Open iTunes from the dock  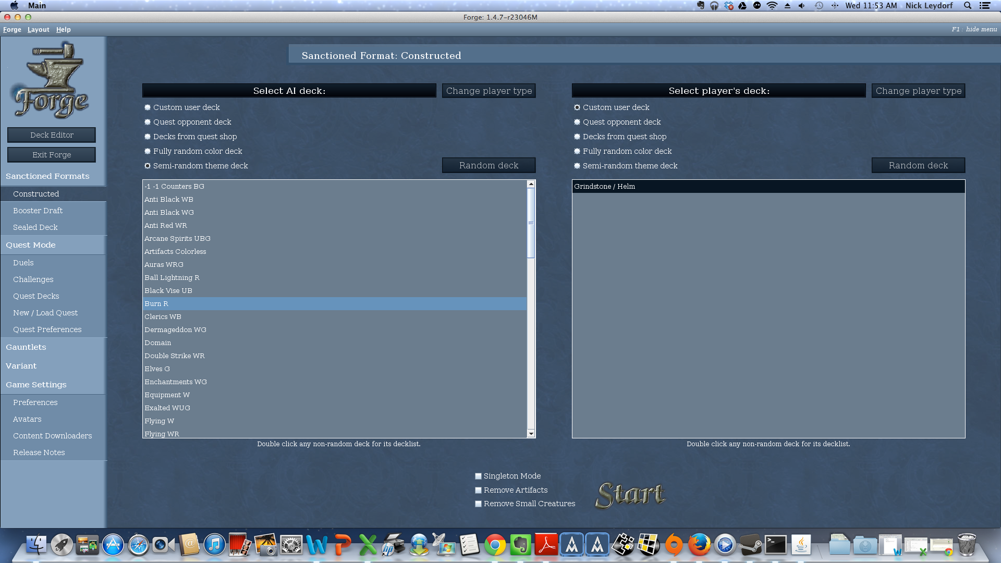[214, 545]
